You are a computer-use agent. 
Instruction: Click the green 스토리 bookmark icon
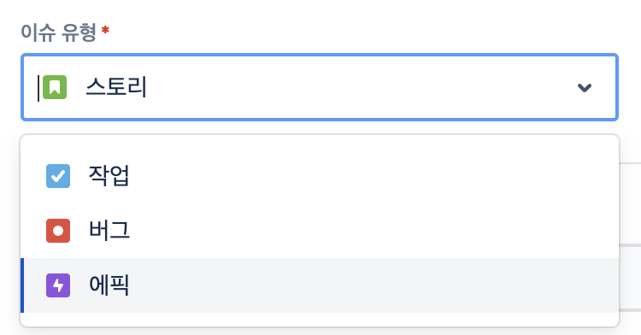pyautogui.click(x=55, y=87)
